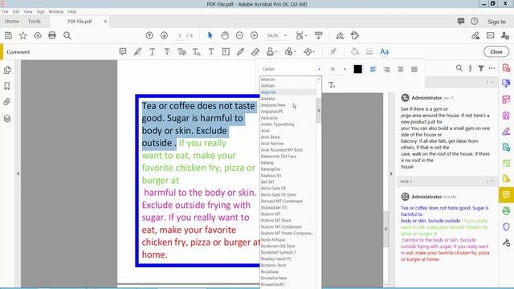Activate the selection arrow tool
Image resolution: width=514 pixels, height=289 pixels.
click(x=210, y=35)
